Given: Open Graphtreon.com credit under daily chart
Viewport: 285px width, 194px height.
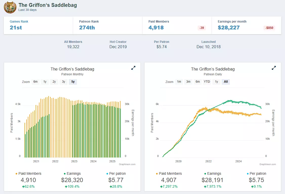Looking at the screenshot, I should pos(268,164).
